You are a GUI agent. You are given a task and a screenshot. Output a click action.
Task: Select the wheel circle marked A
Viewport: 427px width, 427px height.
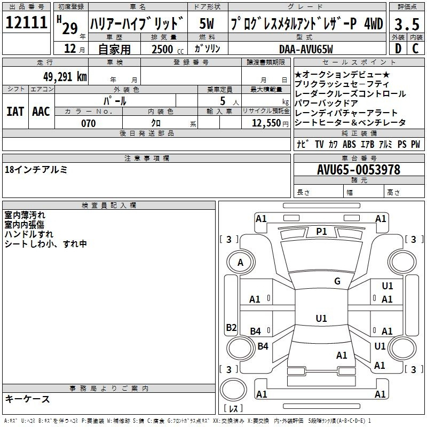click(x=240, y=263)
